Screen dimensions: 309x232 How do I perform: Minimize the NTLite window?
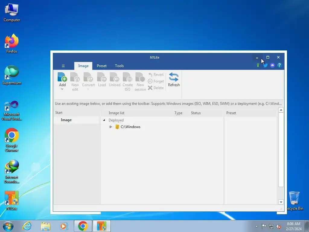(257, 57)
